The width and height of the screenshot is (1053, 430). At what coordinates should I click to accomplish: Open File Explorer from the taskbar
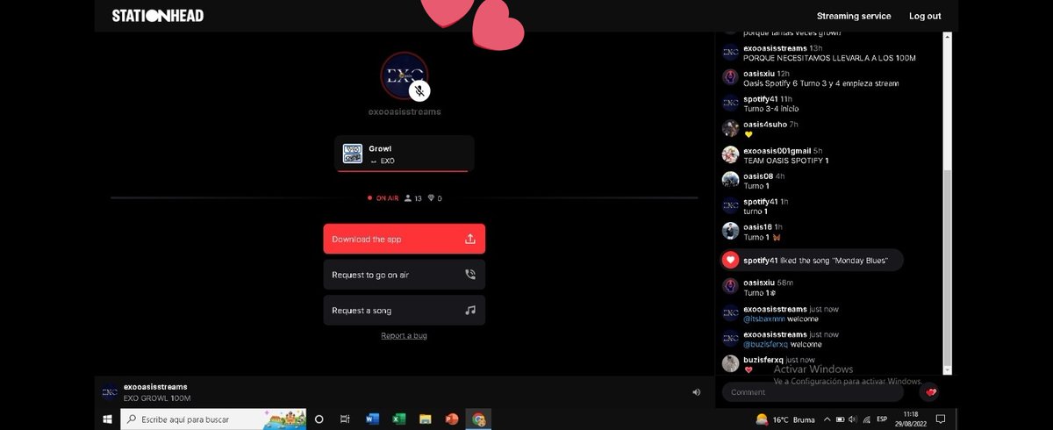425,419
